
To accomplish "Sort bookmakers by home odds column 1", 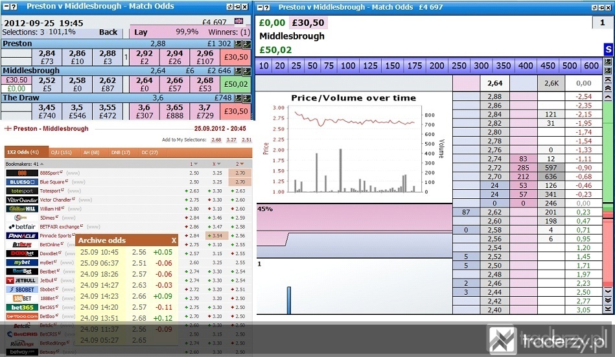I will tap(194, 164).
